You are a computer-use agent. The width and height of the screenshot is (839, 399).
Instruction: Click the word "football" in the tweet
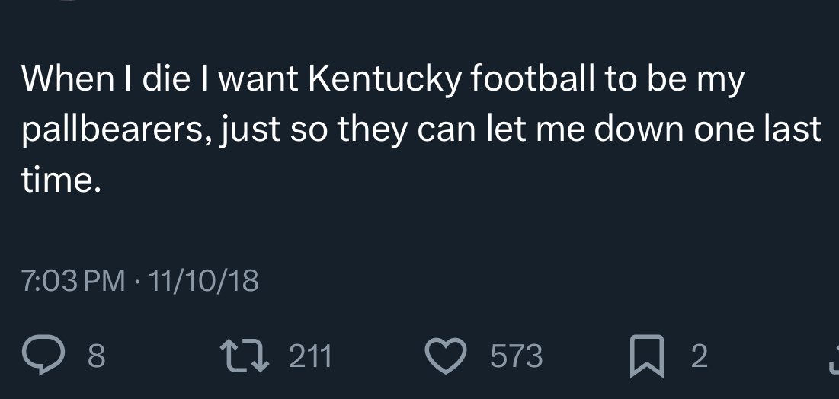(516, 80)
